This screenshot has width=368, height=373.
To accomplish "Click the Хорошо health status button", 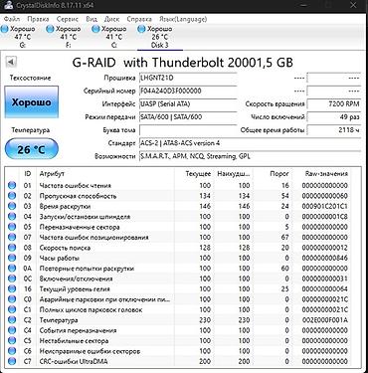I will 32,101.
